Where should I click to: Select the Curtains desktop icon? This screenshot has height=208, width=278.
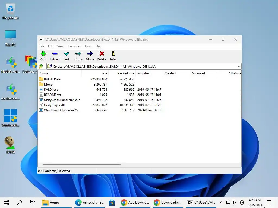[x=30, y=64]
